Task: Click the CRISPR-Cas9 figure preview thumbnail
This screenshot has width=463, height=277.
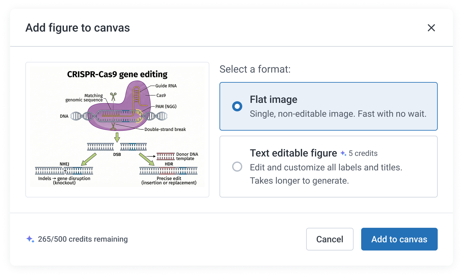Action: point(117,129)
